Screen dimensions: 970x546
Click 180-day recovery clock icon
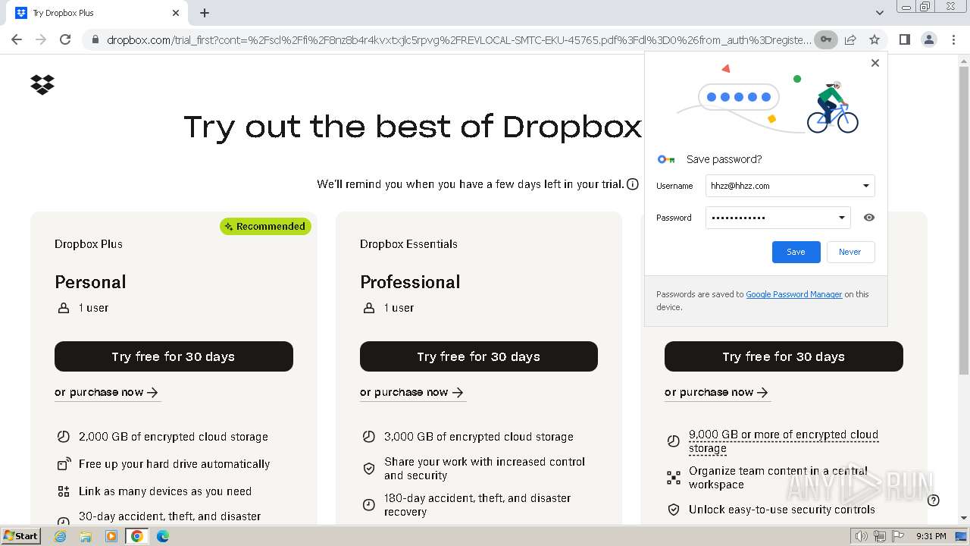369,505
